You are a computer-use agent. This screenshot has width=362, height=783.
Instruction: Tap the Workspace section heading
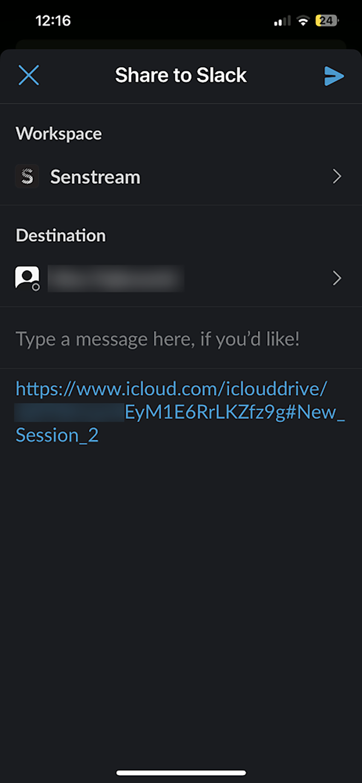(x=59, y=134)
